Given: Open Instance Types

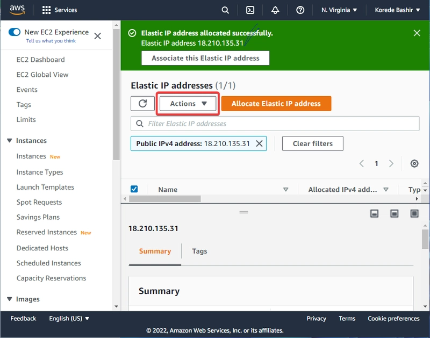Looking at the screenshot, I should coord(40,172).
